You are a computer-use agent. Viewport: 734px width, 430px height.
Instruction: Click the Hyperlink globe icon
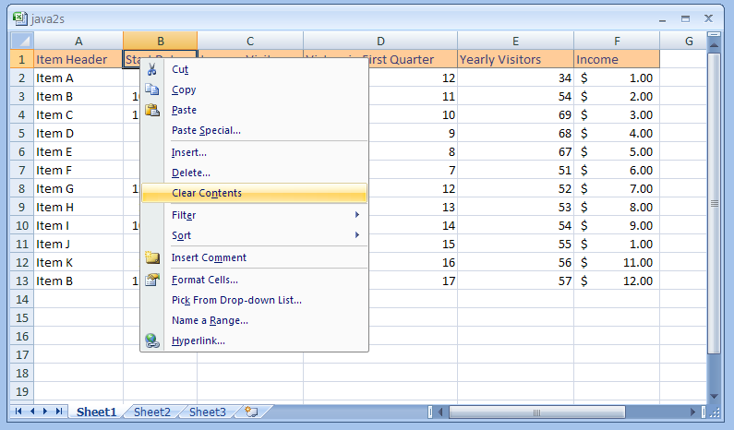click(x=151, y=340)
